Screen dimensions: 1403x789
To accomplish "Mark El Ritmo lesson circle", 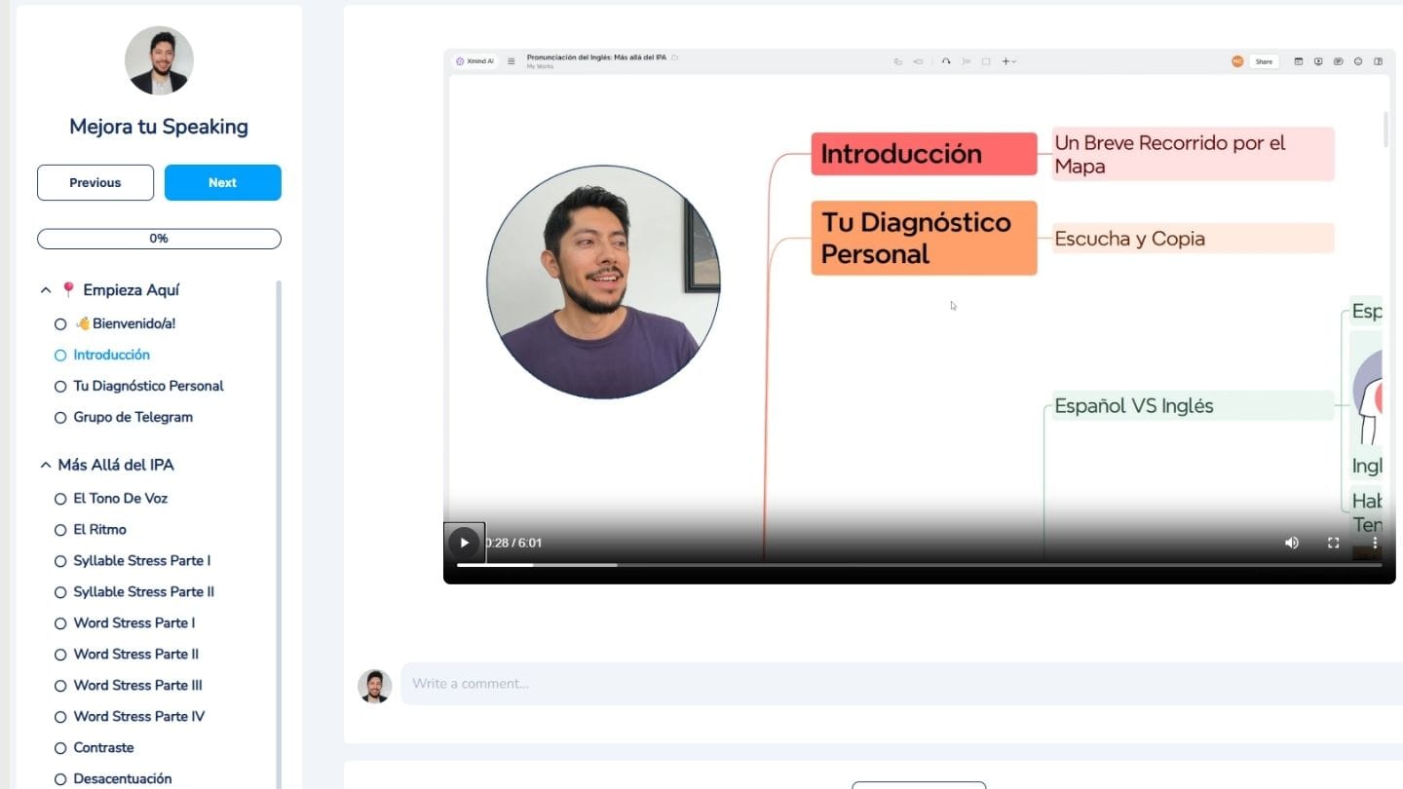I will point(60,530).
